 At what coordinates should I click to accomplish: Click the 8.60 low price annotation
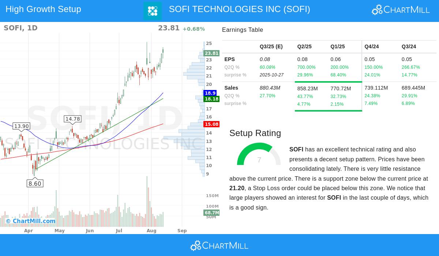(x=35, y=184)
